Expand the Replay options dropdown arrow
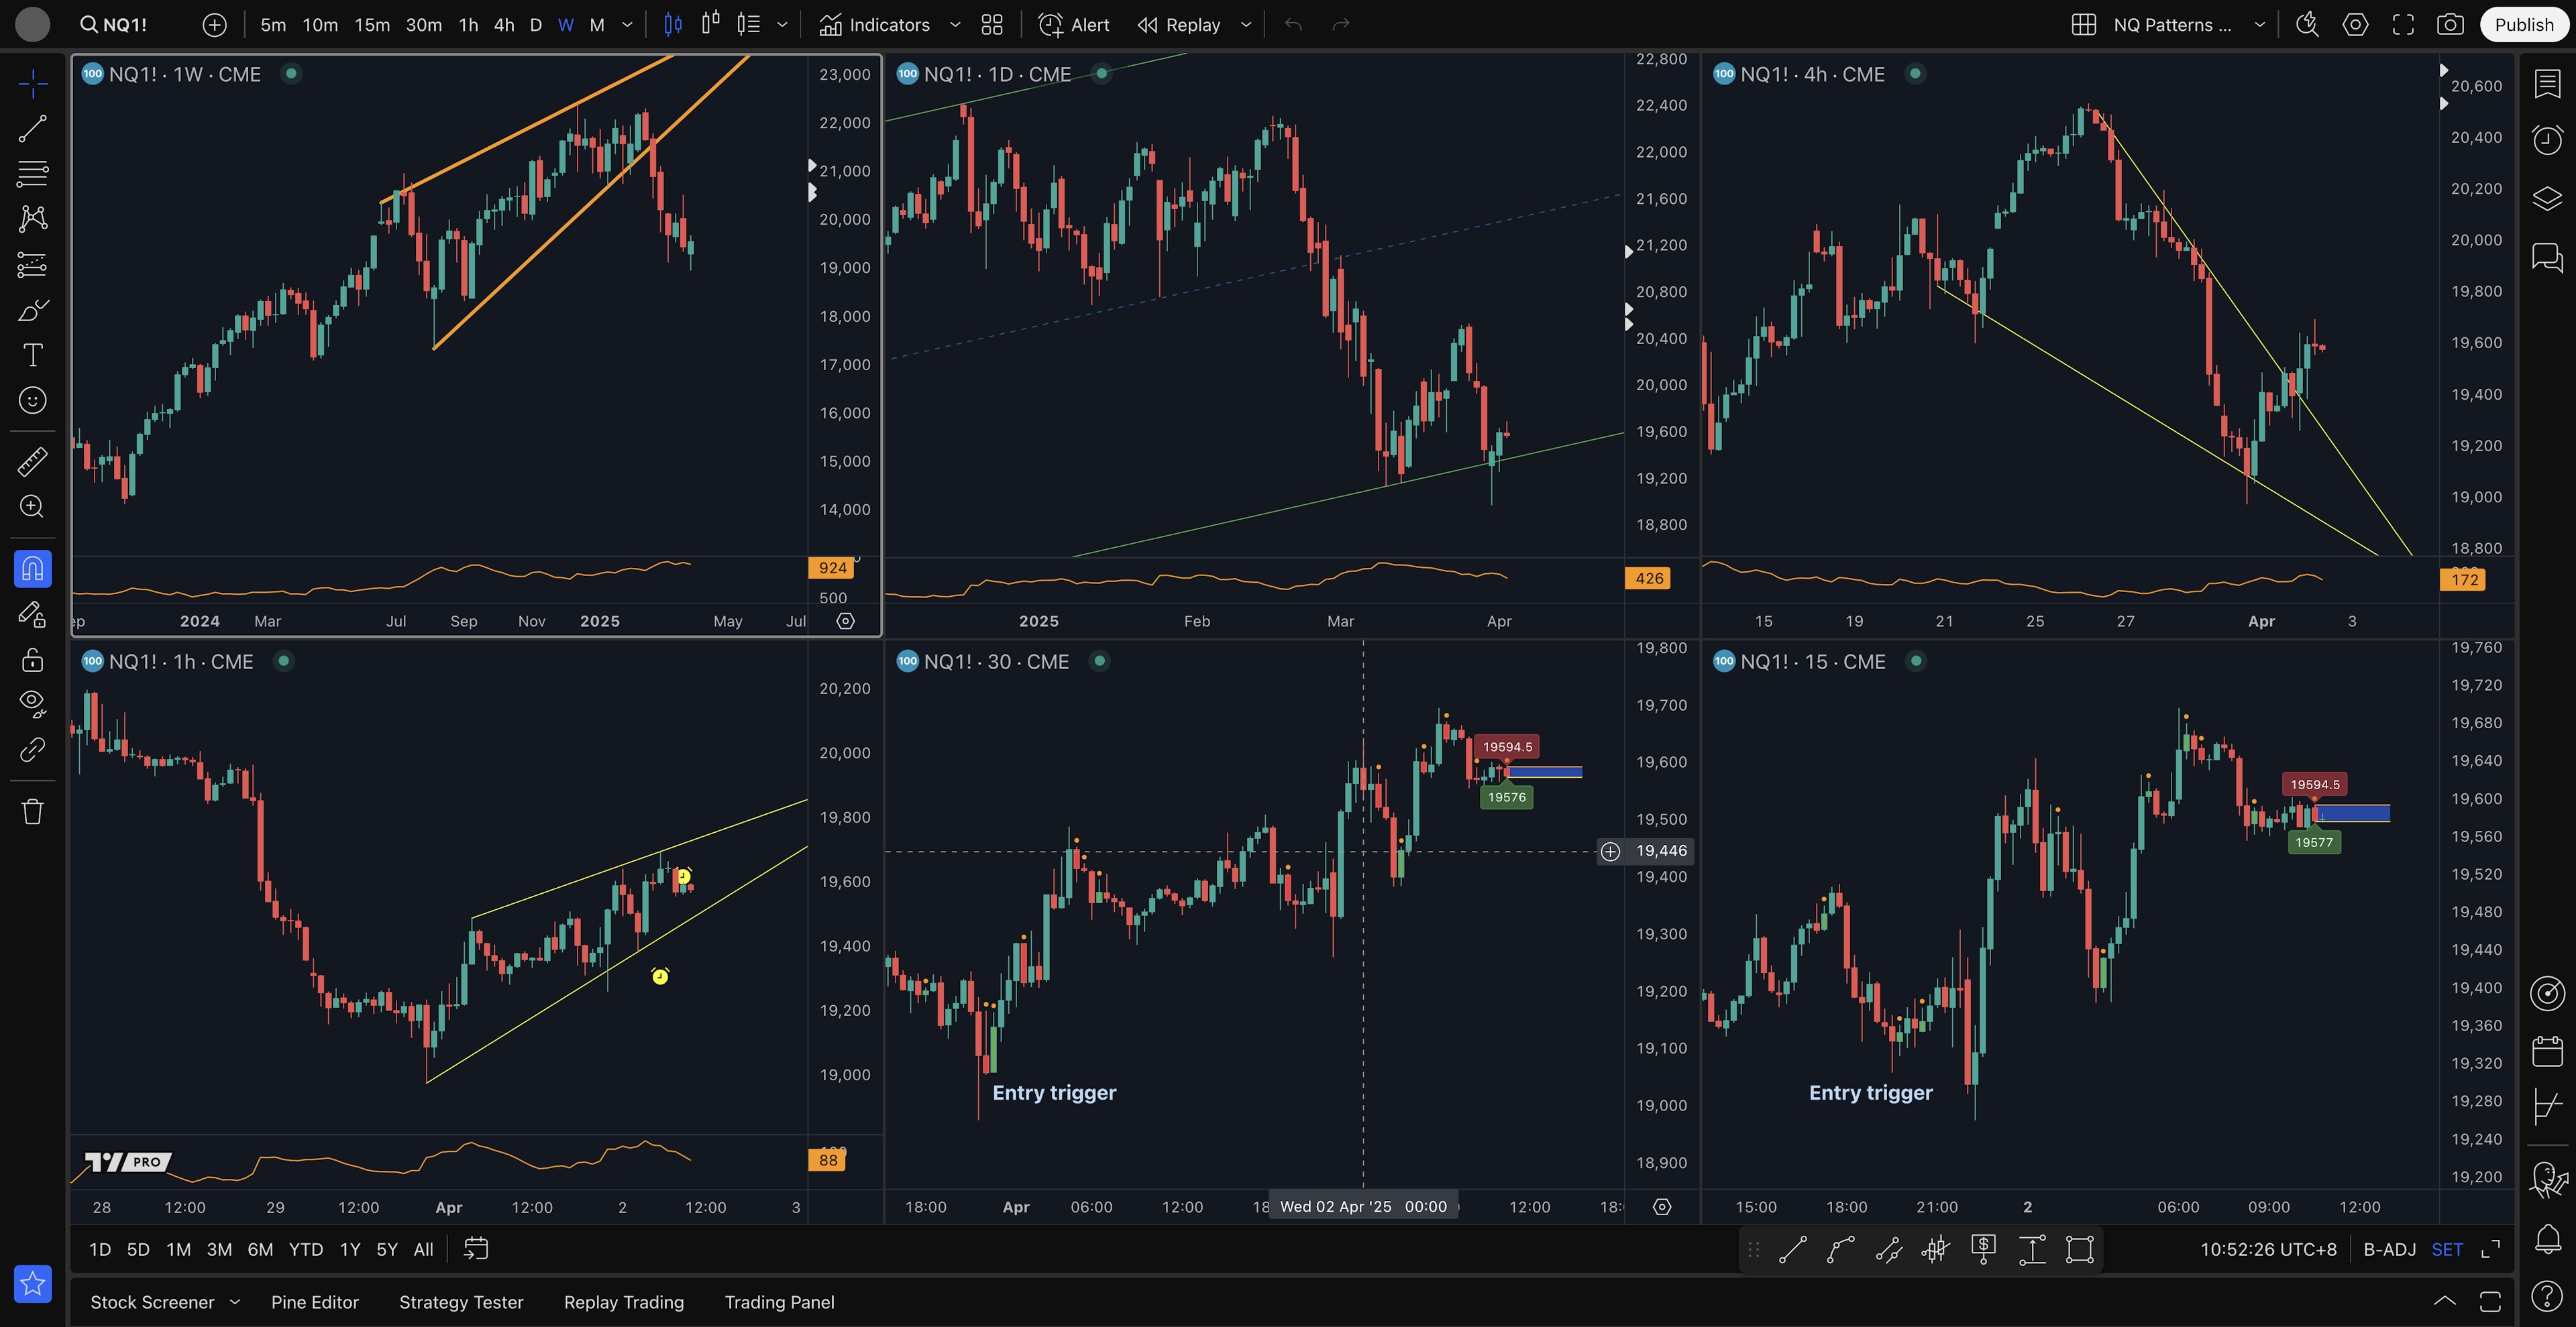Image resolution: width=2576 pixels, height=1327 pixels. 1246,25
